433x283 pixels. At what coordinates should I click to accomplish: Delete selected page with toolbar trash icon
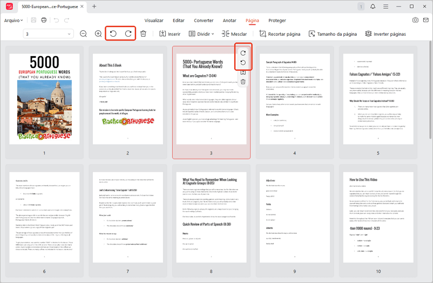click(143, 33)
